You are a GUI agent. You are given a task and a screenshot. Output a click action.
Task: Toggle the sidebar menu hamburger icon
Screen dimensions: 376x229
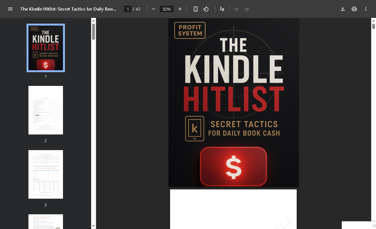10,9
